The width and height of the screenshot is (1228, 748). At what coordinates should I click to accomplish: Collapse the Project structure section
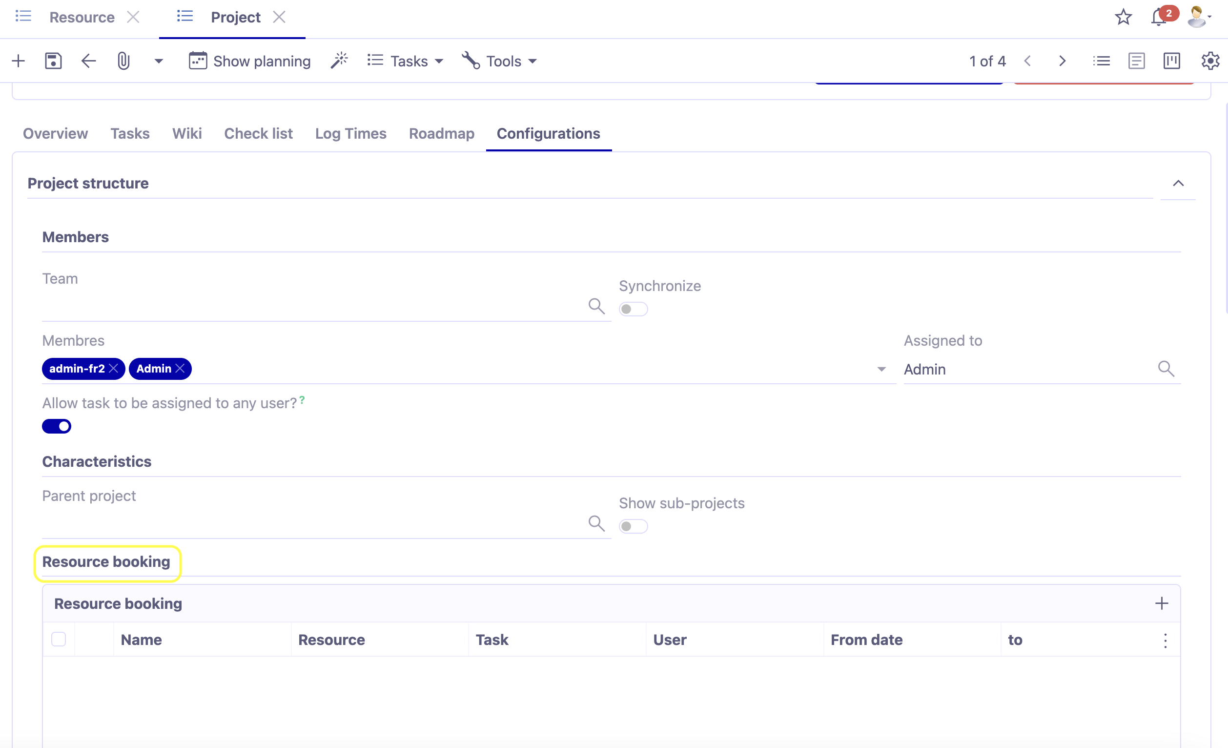(x=1178, y=183)
